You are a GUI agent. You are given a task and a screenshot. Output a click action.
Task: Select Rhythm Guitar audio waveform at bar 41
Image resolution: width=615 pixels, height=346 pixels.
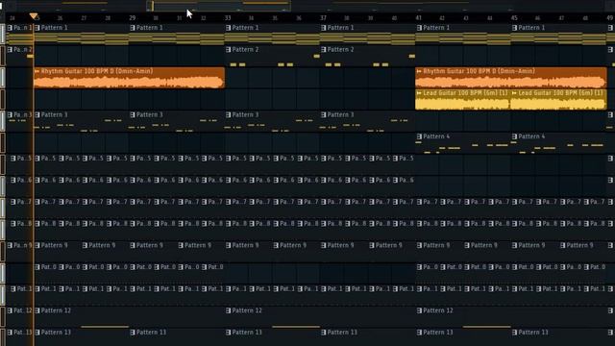click(x=511, y=82)
